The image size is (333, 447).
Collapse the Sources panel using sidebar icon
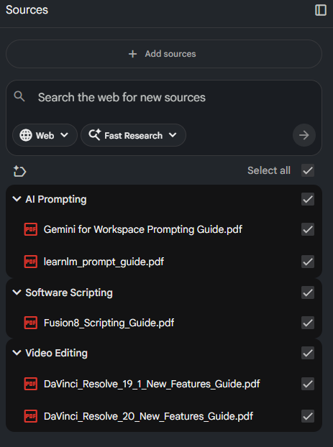click(321, 10)
